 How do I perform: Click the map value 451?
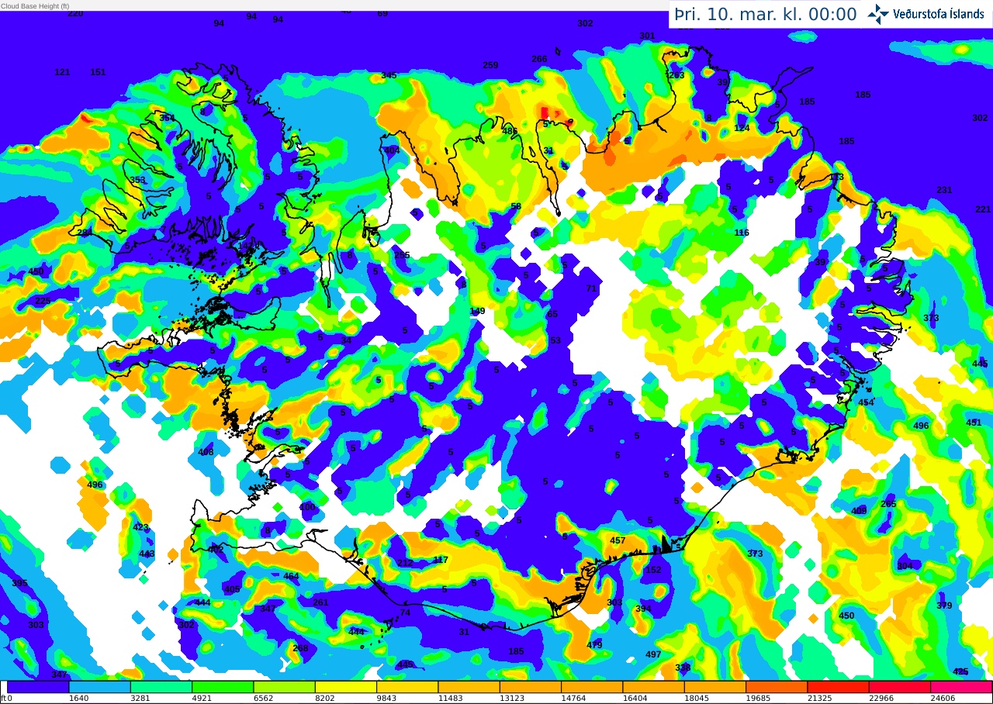tap(974, 423)
